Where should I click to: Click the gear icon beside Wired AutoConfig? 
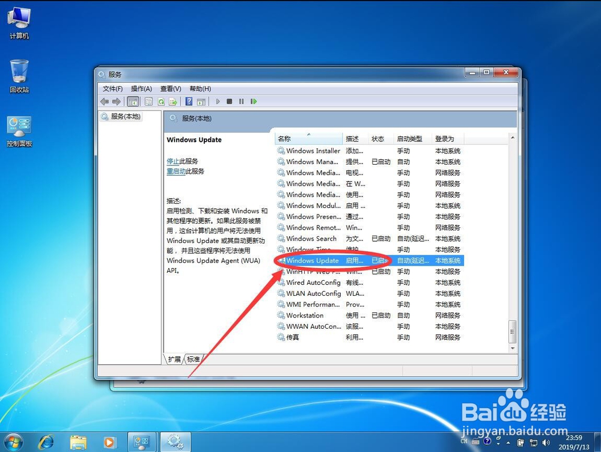click(281, 282)
